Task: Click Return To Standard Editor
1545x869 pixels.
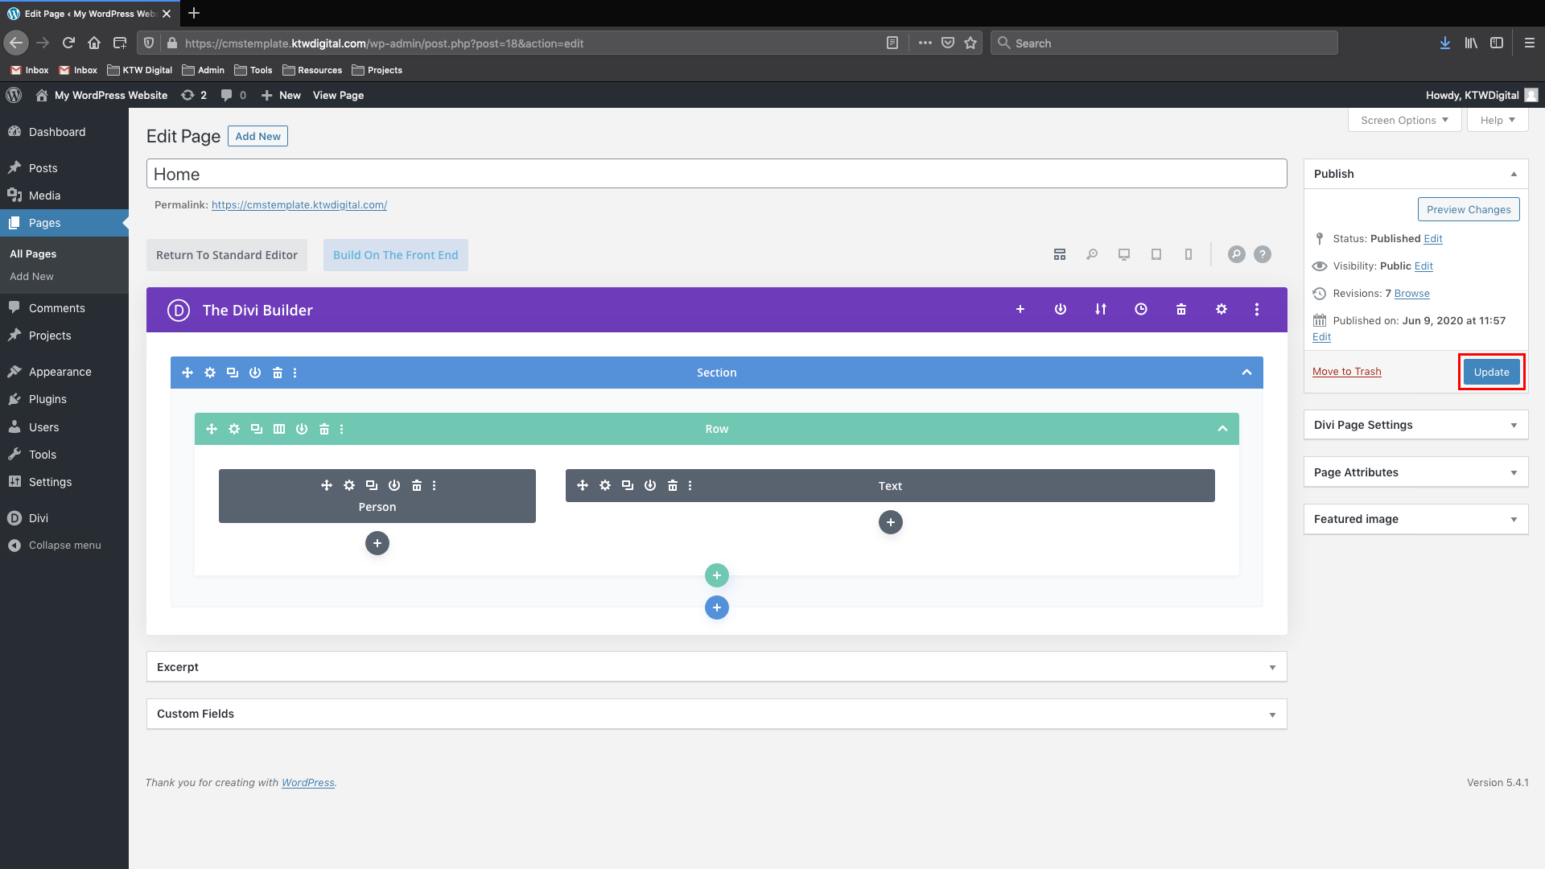Action: (227, 255)
